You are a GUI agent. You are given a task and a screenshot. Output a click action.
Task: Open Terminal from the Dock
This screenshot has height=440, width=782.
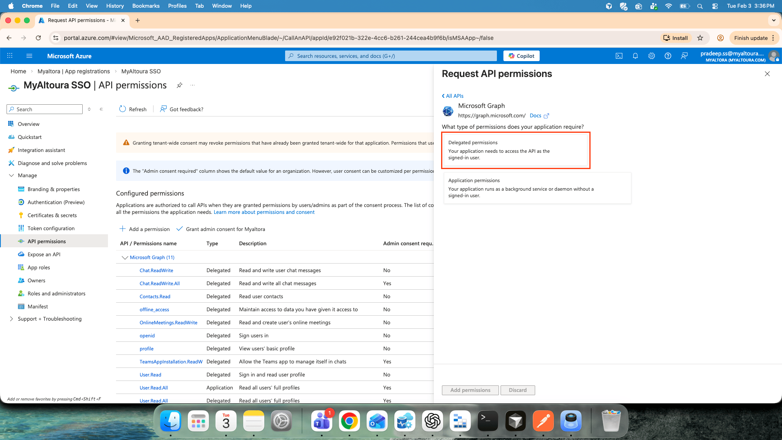click(488, 421)
